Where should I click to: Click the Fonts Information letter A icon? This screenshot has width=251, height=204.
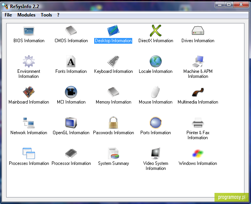click(71, 61)
